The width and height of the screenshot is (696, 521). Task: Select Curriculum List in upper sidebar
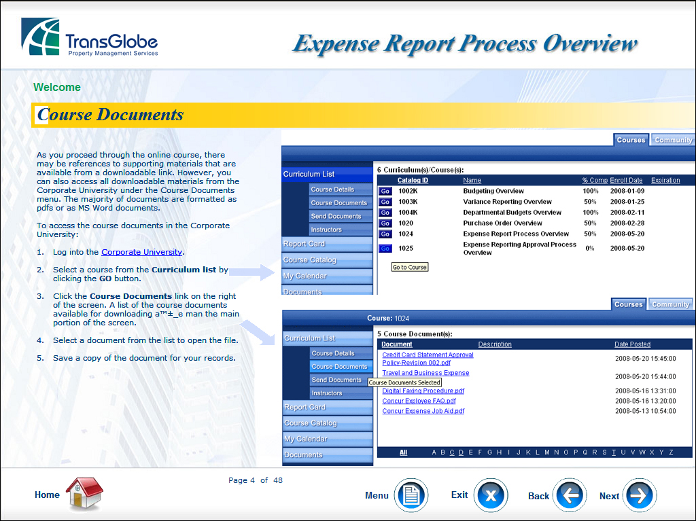pyautogui.click(x=327, y=174)
